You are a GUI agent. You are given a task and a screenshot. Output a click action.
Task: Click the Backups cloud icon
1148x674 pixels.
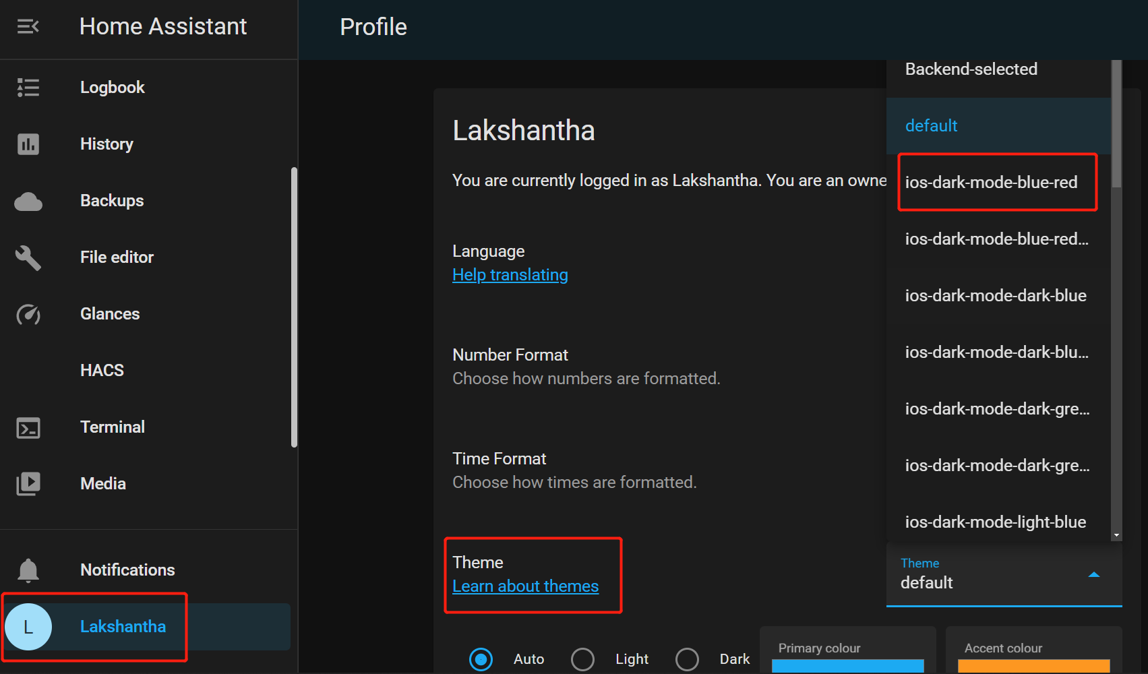pos(28,202)
